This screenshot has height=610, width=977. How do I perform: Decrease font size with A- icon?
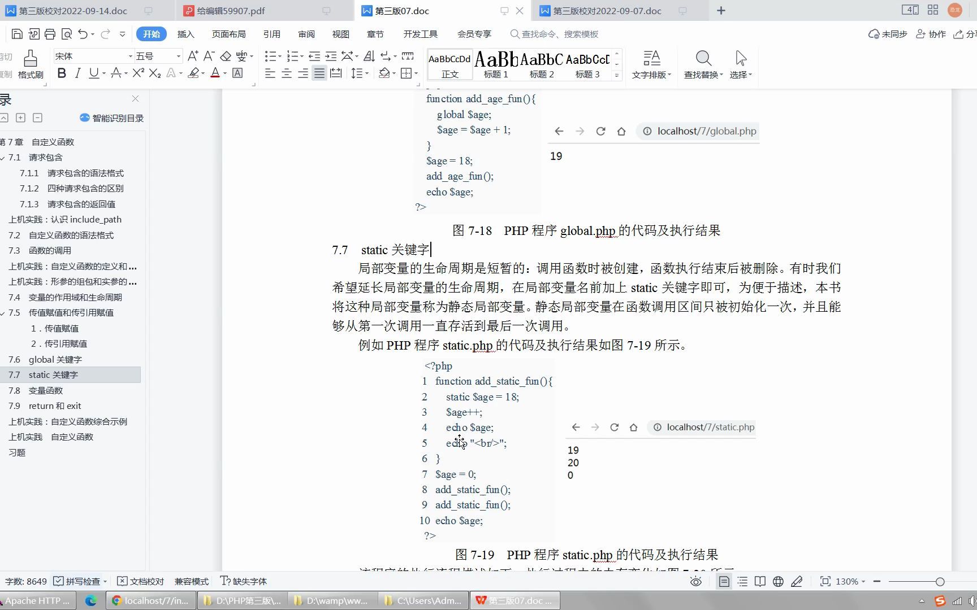click(x=209, y=56)
